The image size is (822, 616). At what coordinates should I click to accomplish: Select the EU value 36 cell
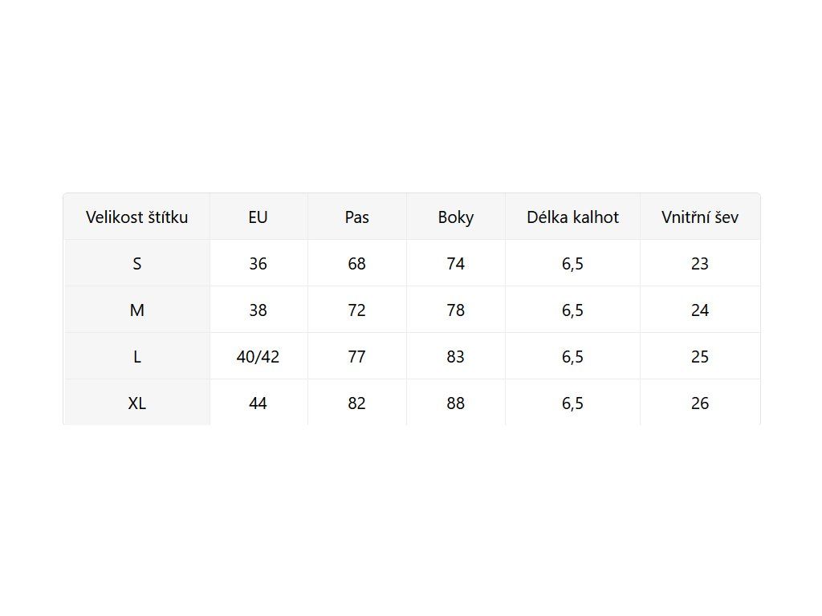click(258, 264)
